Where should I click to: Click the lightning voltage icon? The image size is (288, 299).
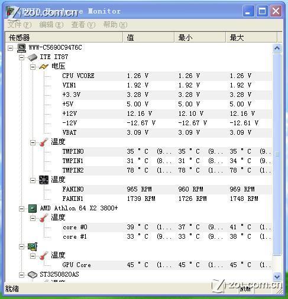(x=44, y=67)
